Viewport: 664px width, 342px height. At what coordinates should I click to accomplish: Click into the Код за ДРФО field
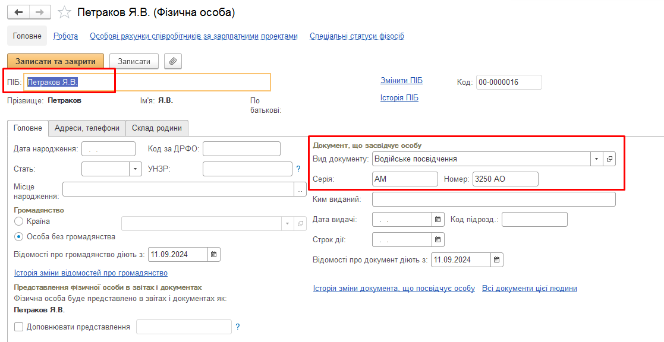[x=241, y=148]
